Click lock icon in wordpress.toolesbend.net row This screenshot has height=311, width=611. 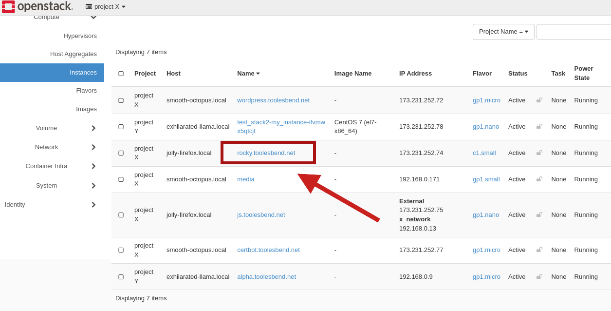click(539, 100)
